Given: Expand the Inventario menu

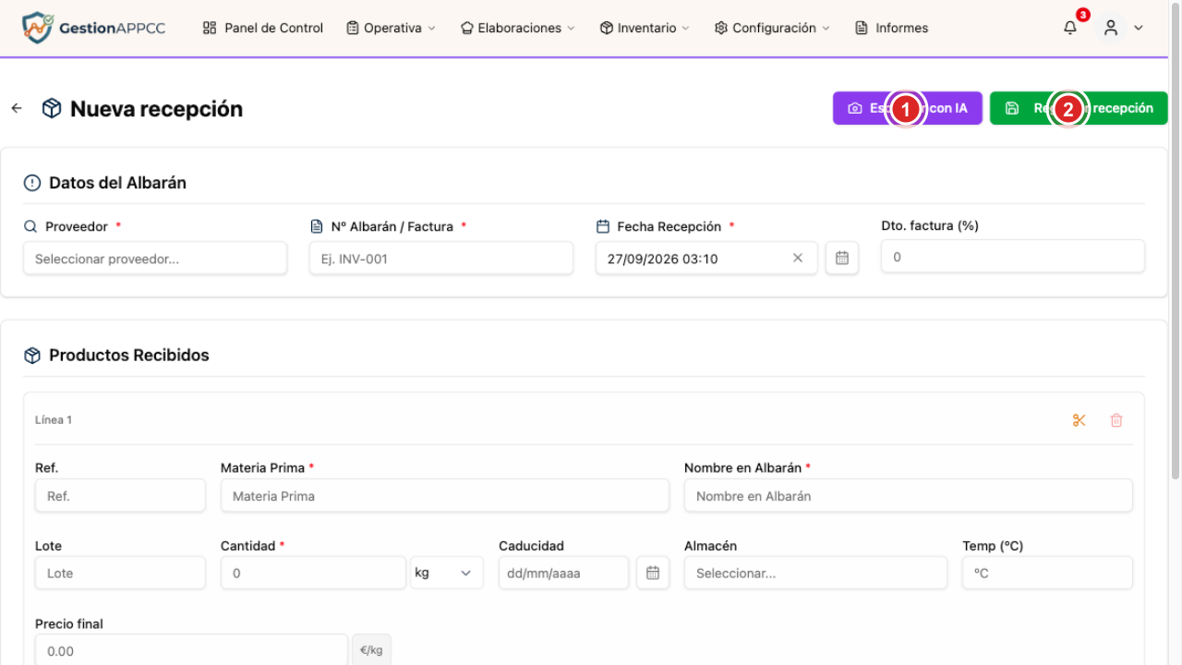Looking at the screenshot, I should (x=645, y=28).
